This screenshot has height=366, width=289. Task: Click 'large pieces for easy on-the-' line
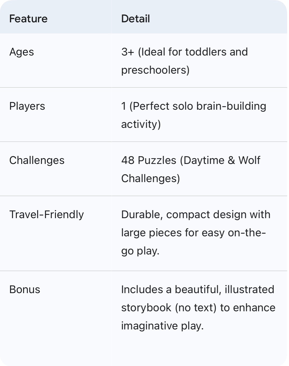193,233
